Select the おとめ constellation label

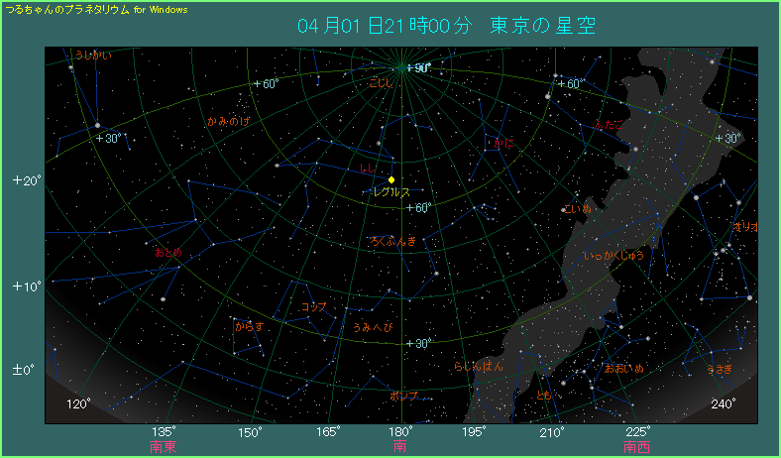[168, 253]
